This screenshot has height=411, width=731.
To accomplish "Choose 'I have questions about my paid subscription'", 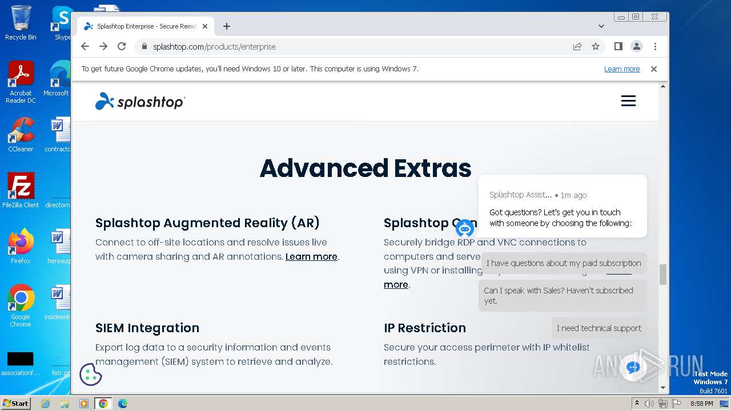I will coord(564,263).
